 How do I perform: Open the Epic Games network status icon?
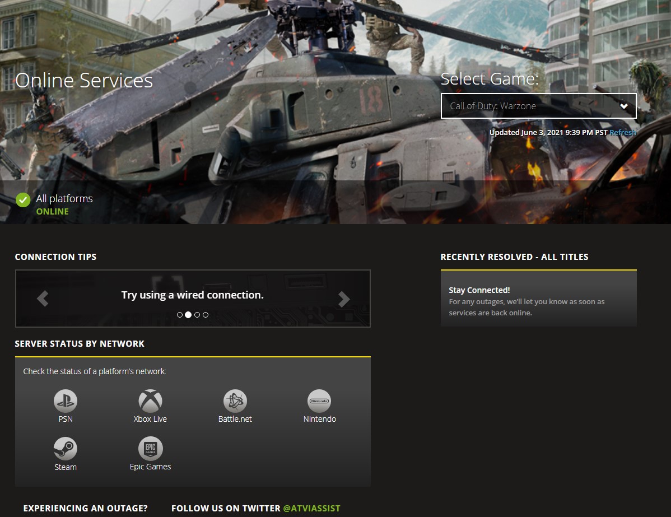click(x=150, y=449)
